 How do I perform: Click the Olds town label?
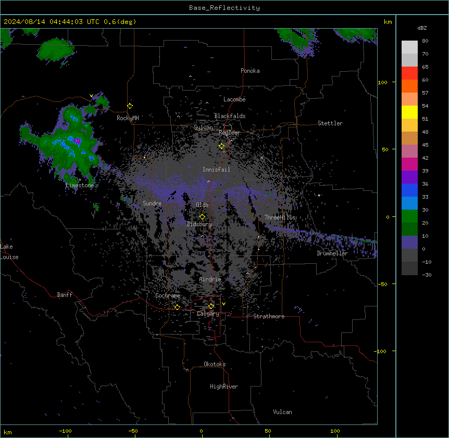point(202,205)
